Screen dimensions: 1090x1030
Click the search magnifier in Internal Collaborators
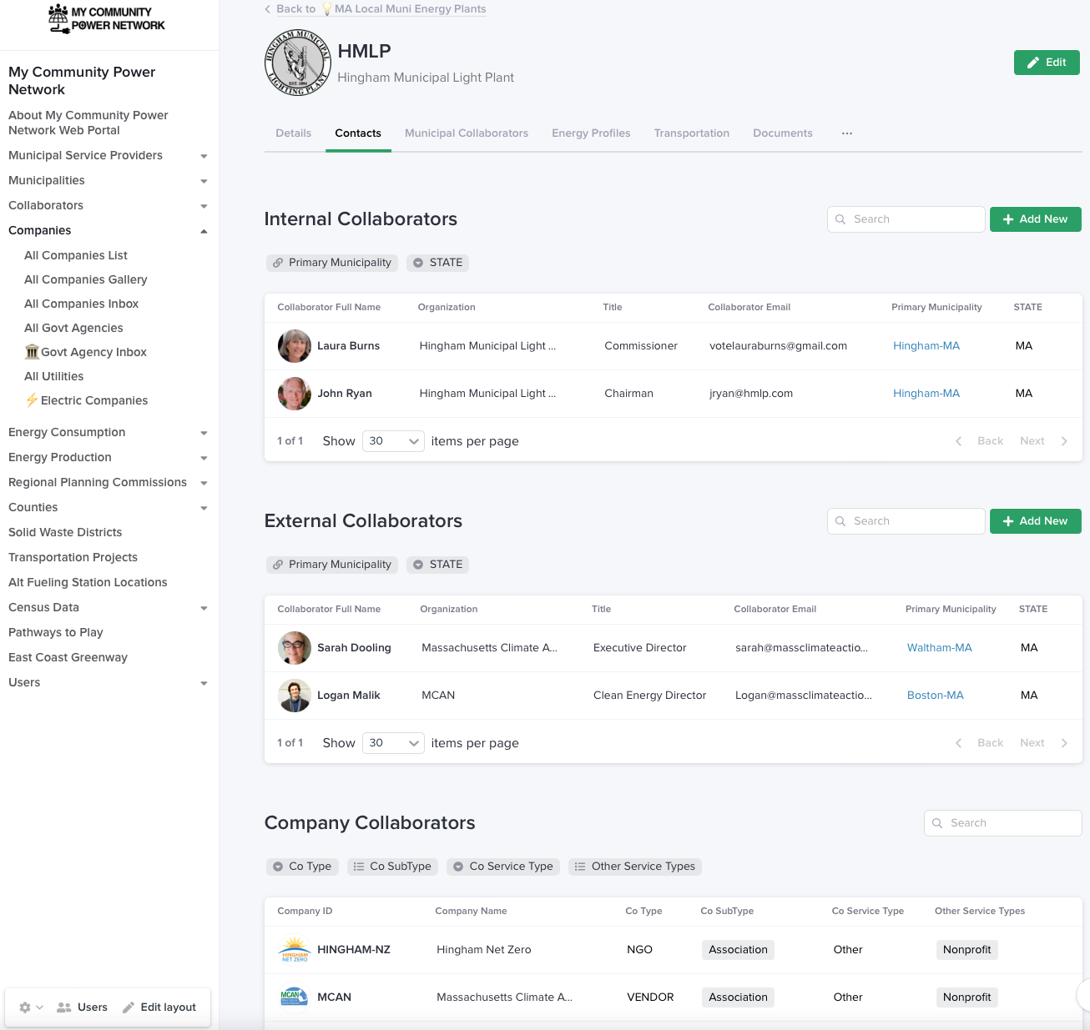click(840, 219)
